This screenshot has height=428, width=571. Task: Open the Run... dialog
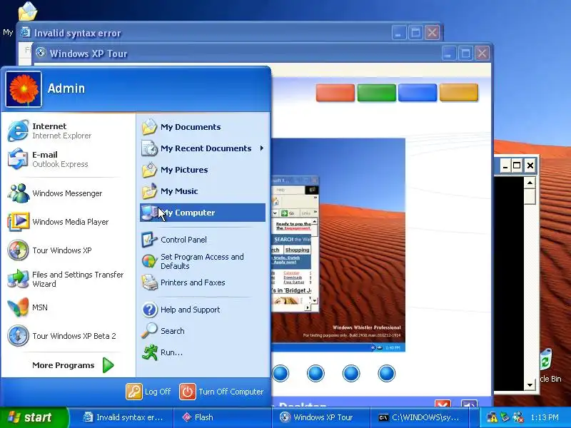click(203, 352)
